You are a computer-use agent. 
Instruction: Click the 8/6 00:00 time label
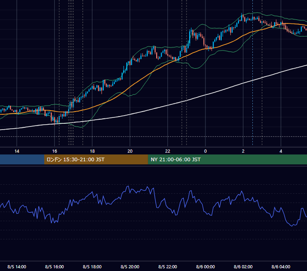(205, 266)
